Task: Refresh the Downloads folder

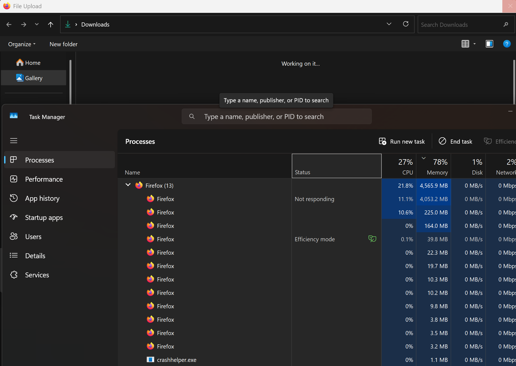Action: [406, 24]
